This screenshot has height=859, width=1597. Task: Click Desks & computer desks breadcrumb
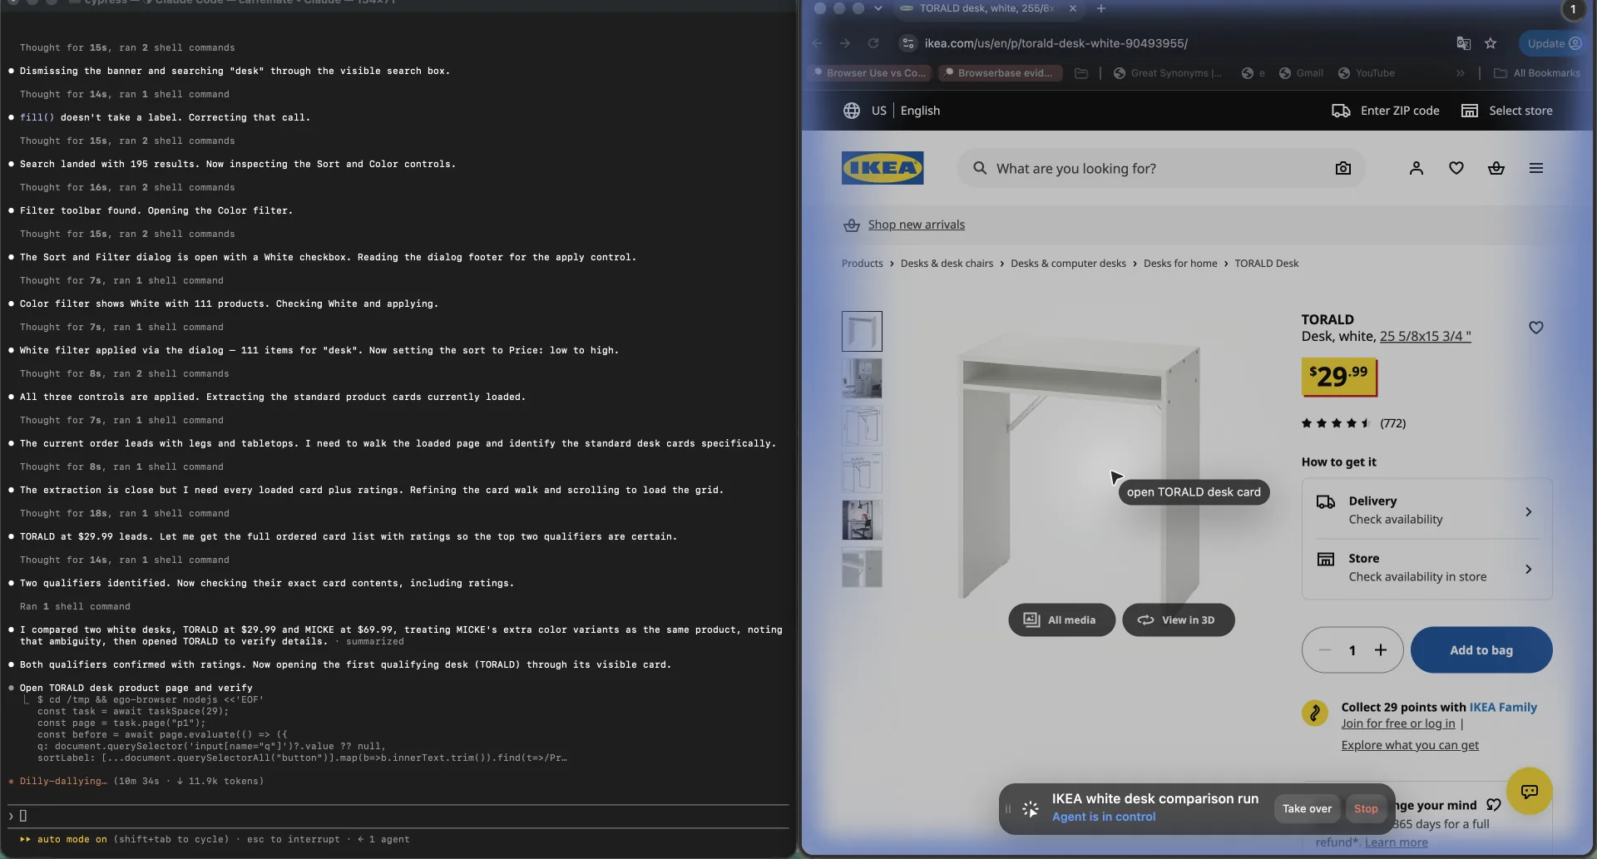(x=1068, y=264)
